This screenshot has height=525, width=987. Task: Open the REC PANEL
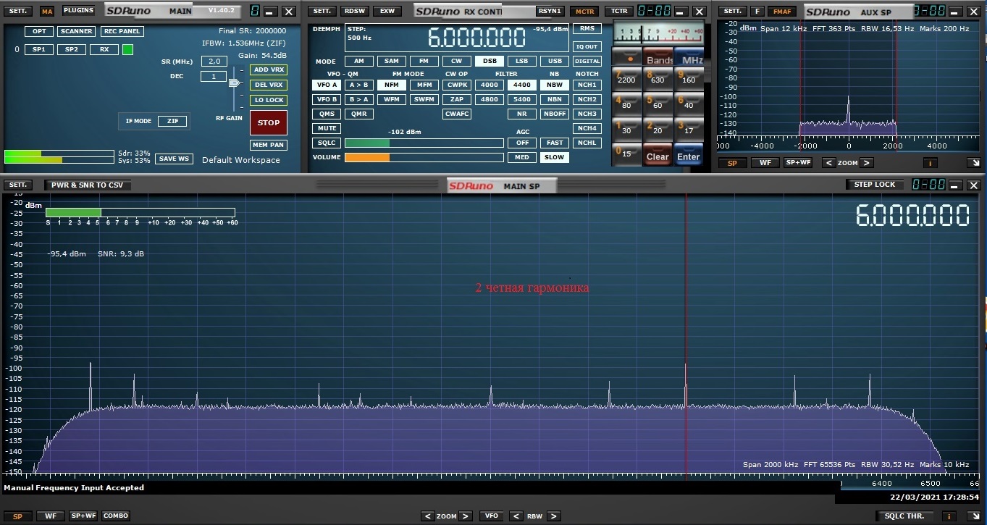[122, 31]
